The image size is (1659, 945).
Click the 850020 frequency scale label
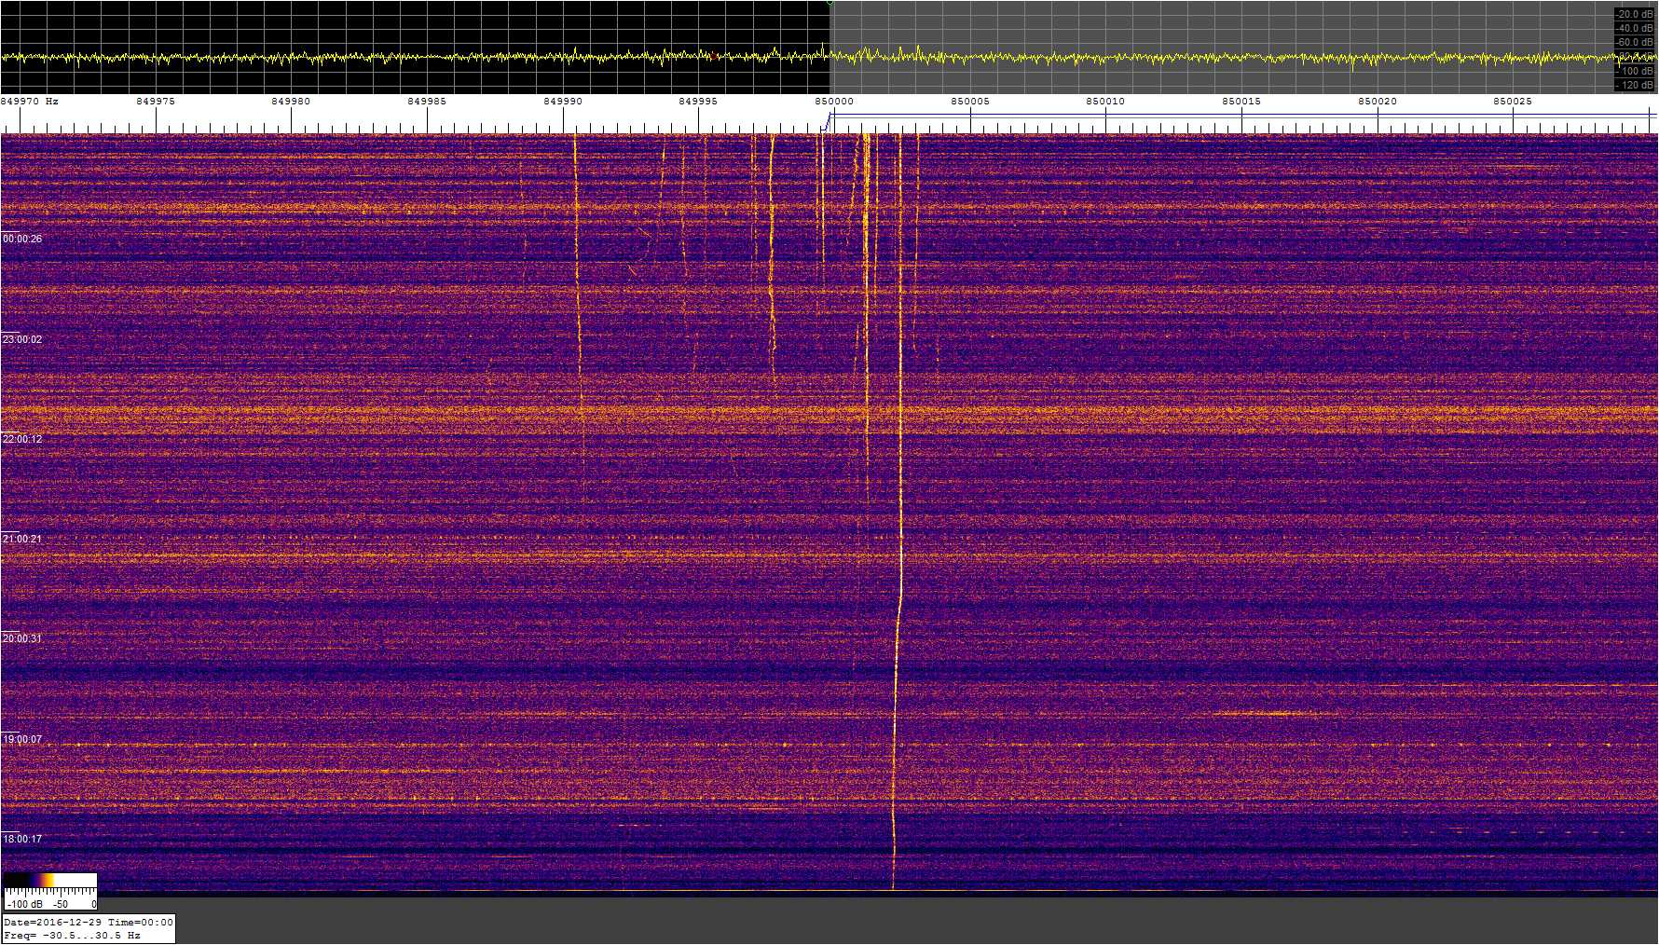click(x=1378, y=102)
